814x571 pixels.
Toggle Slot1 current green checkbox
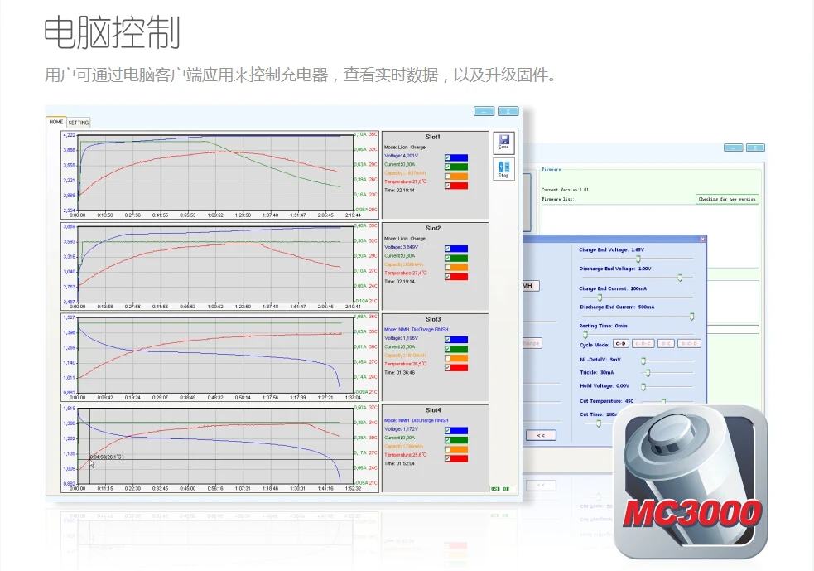click(447, 167)
